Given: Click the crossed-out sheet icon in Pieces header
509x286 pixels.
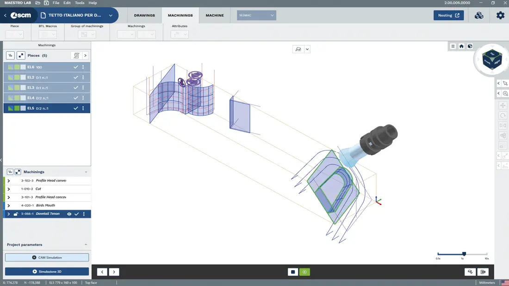Looking at the screenshot, I should (x=76, y=56).
